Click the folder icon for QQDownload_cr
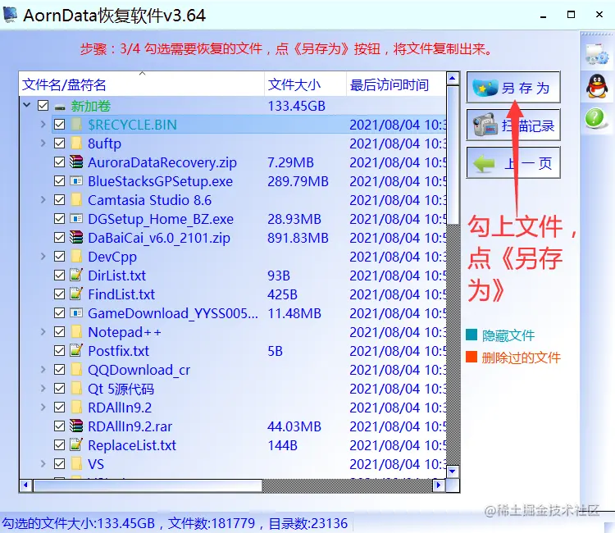 click(x=76, y=370)
